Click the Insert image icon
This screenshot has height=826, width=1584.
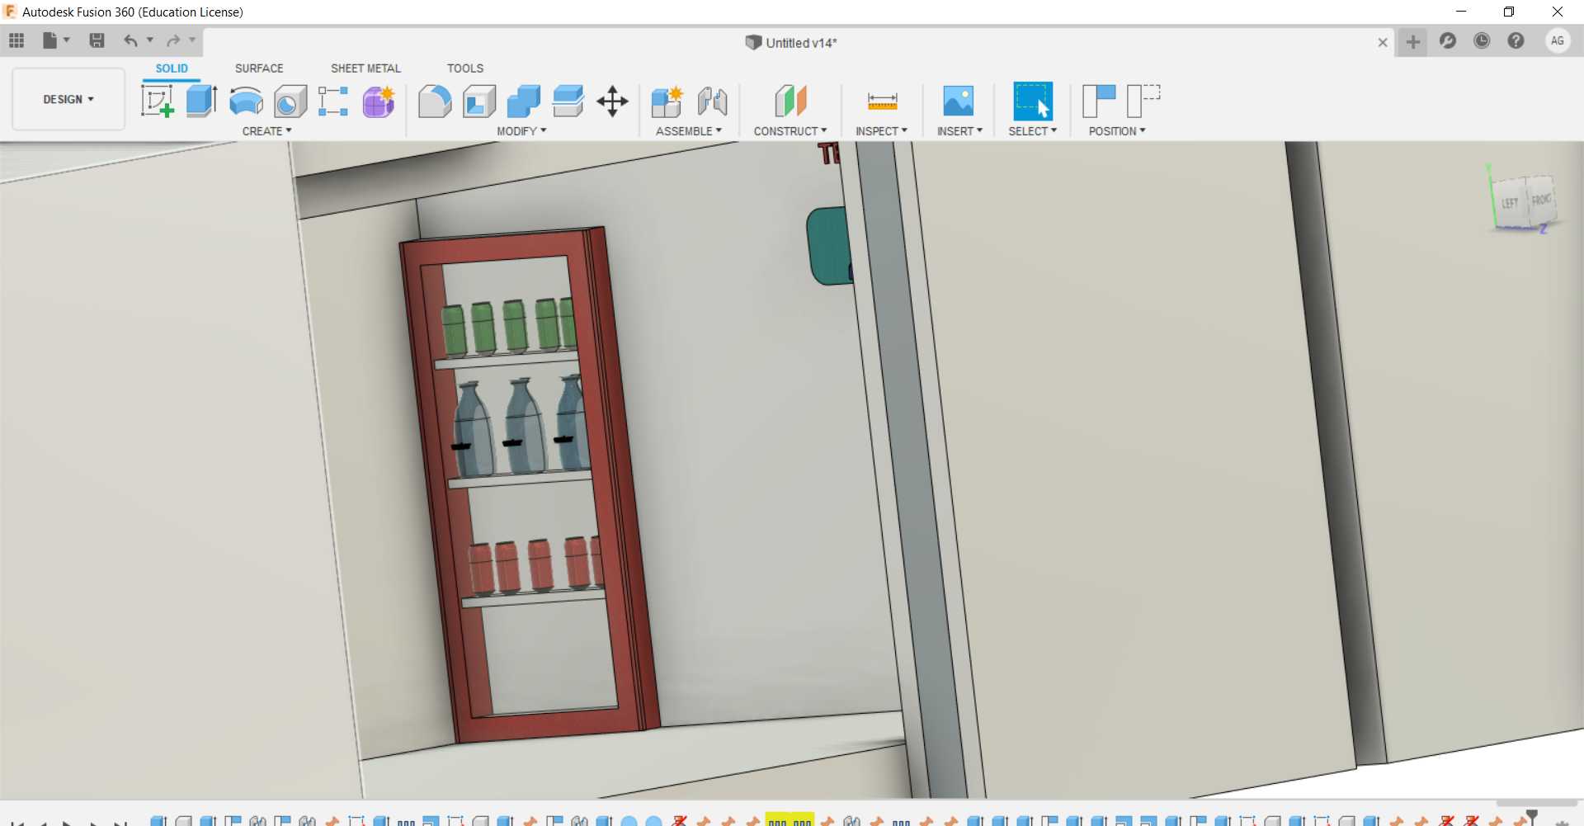[958, 101]
